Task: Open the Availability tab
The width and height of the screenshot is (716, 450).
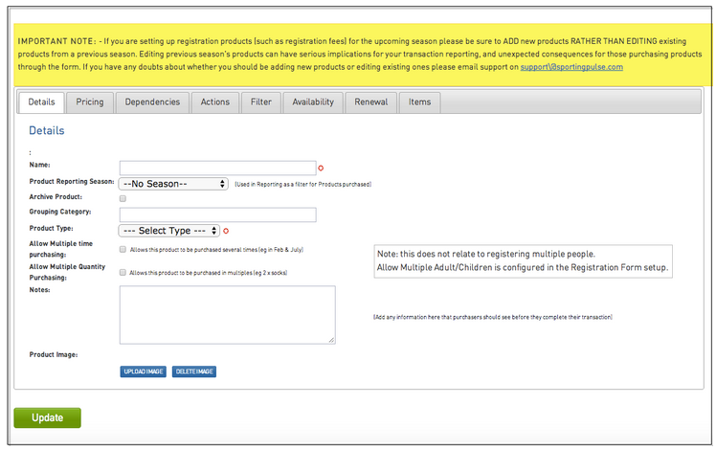Action: click(x=313, y=101)
